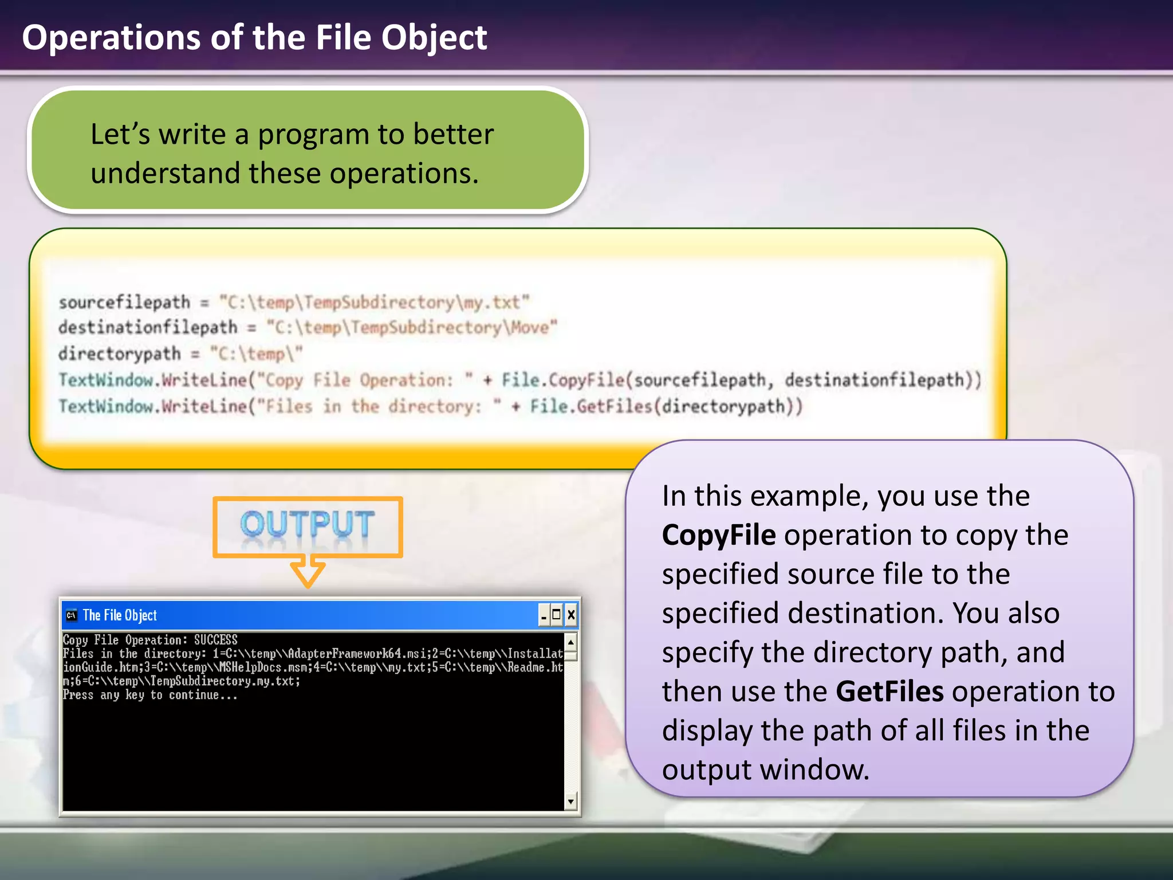Click the 'Files in the directory:' output line
The width and height of the screenshot is (1173, 880).
pyautogui.click(x=313, y=654)
